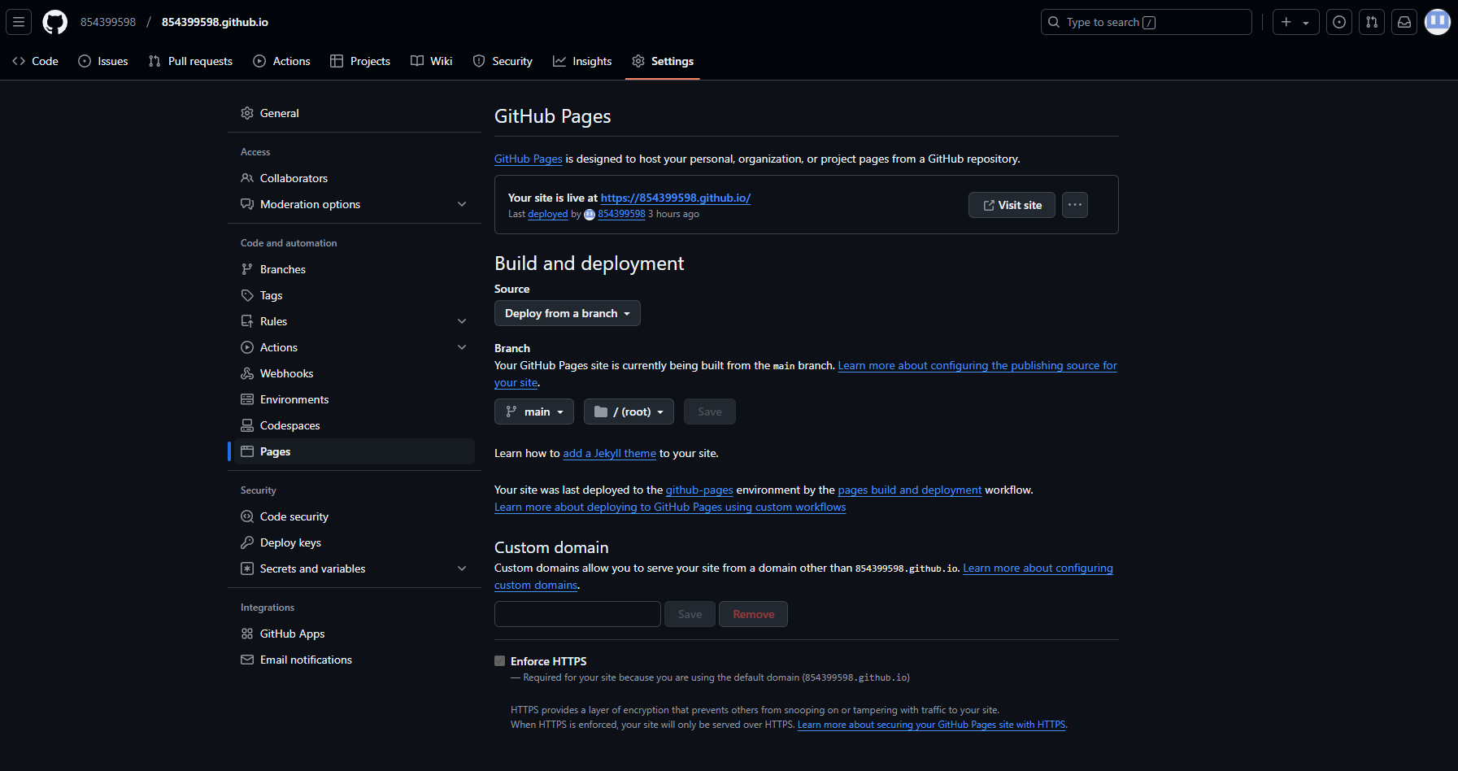Open the hamburger navigation menu
Image resolution: width=1458 pixels, height=771 pixels.
19,22
